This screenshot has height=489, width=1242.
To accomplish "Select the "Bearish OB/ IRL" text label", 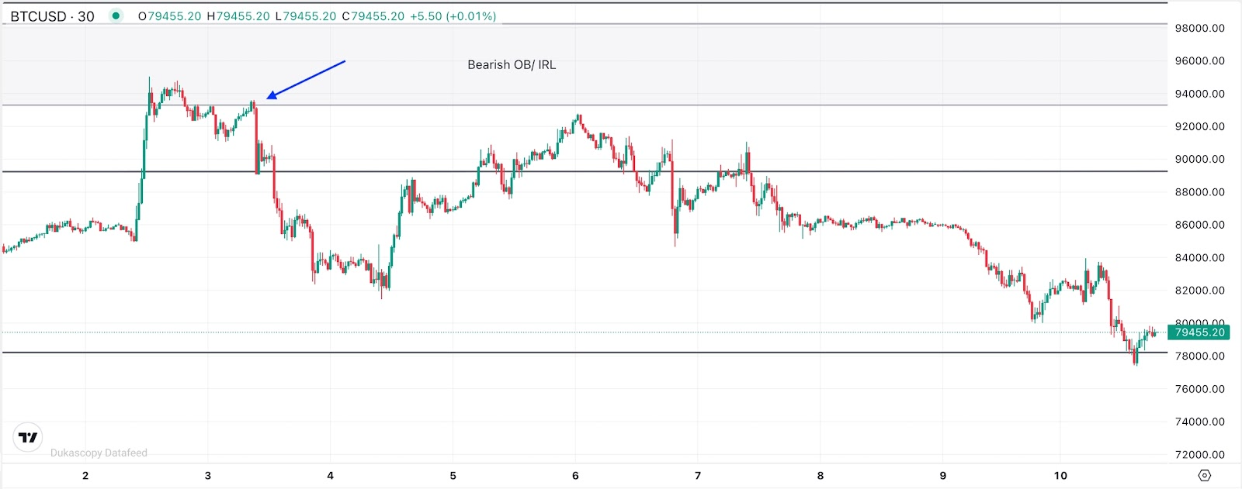I will (x=512, y=65).
